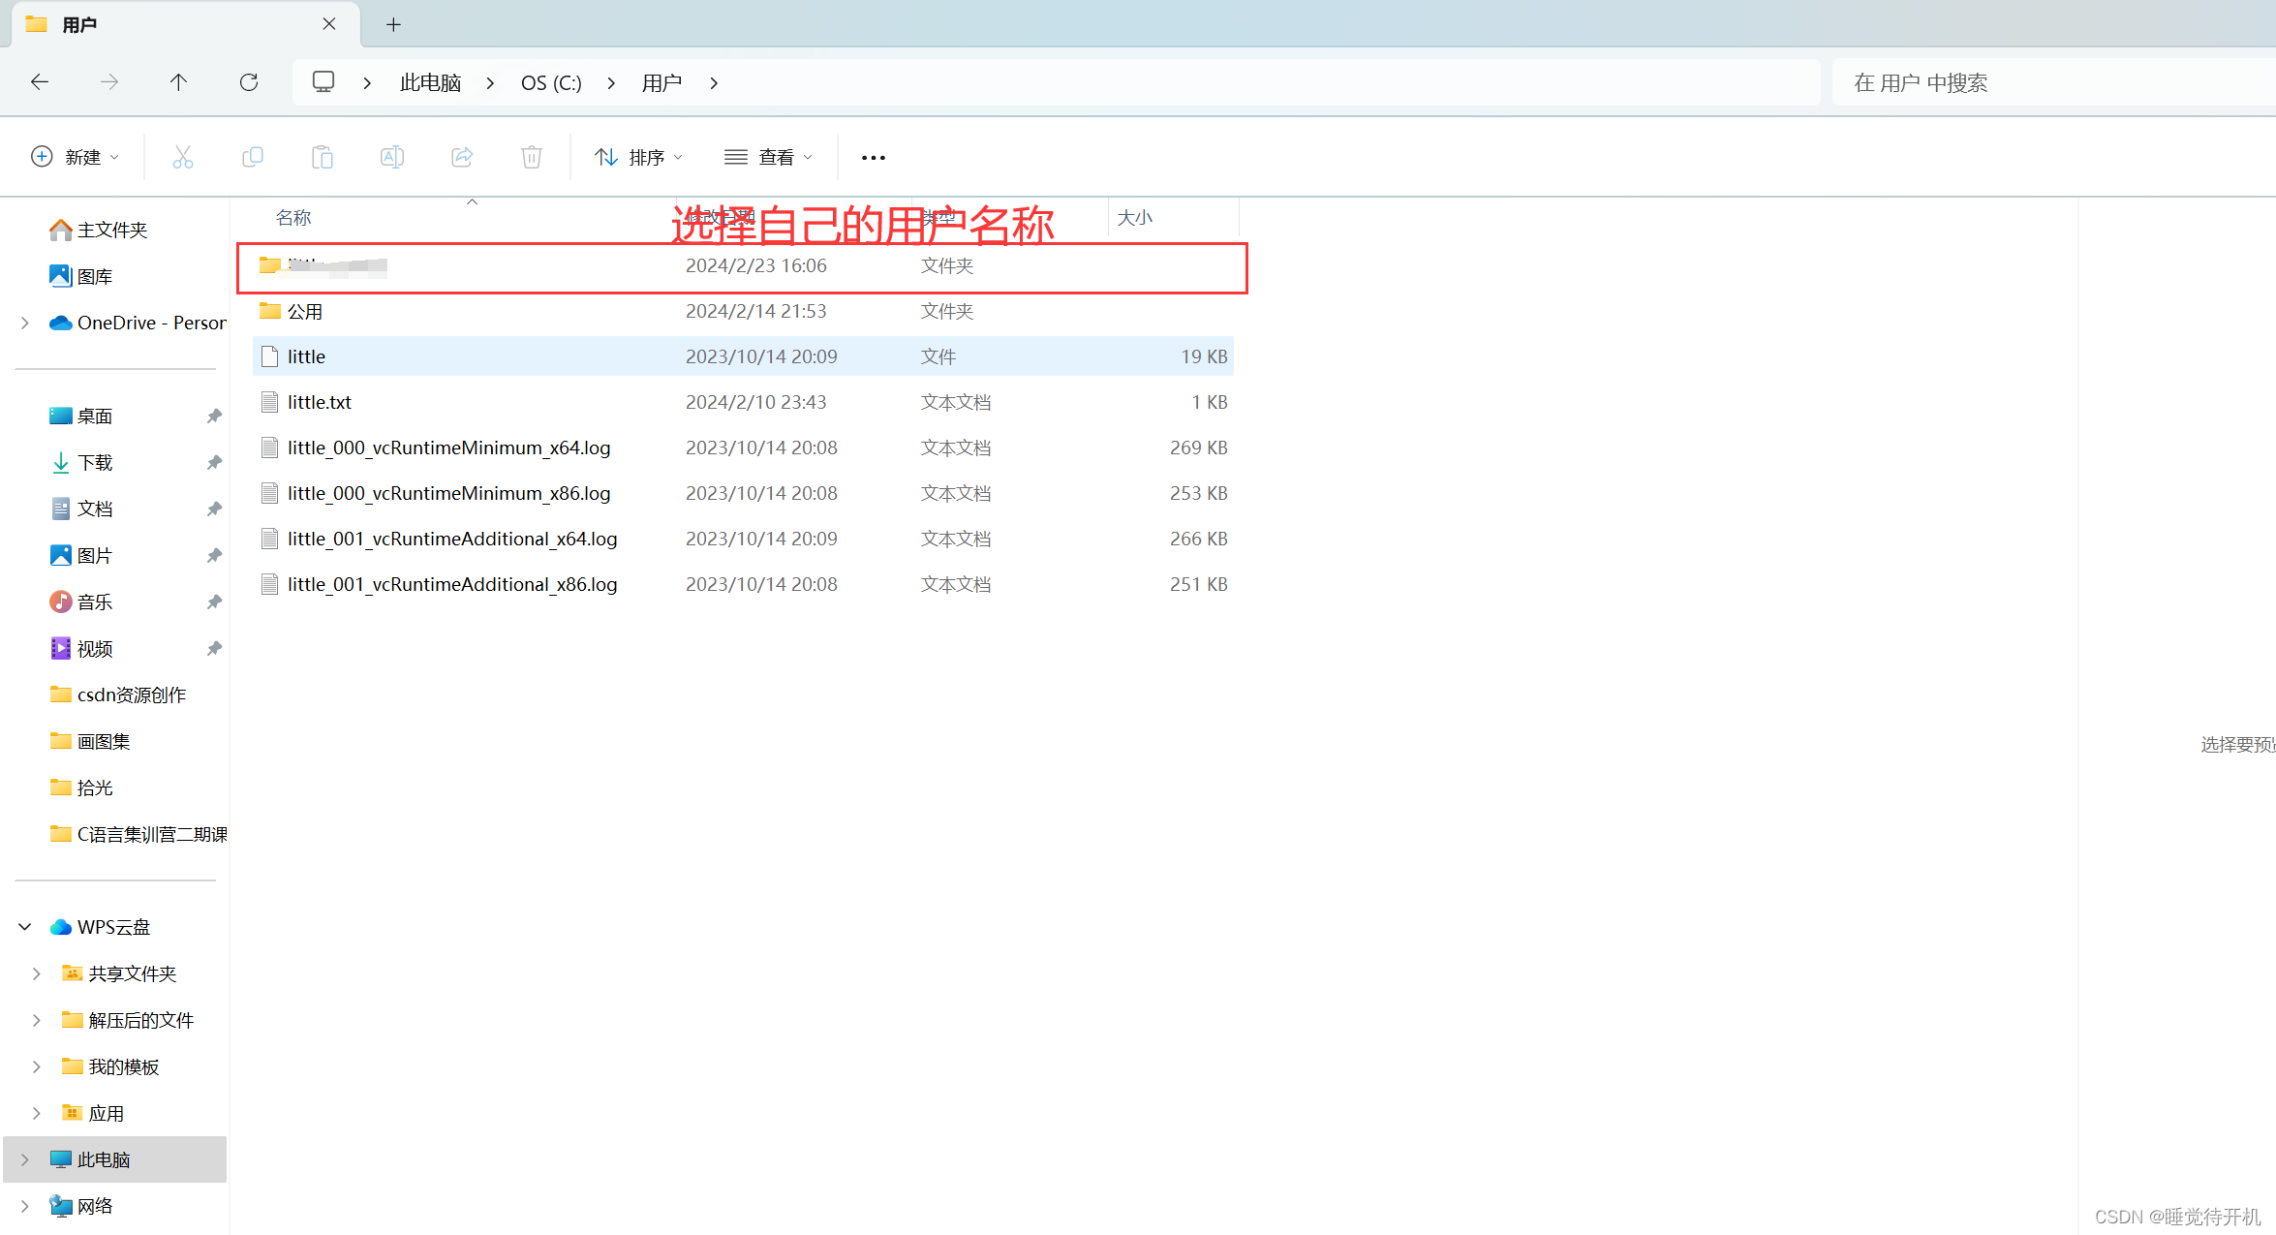The width and height of the screenshot is (2276, 1235).
Task: Select the little.txt file
Action: pos(743,402)
